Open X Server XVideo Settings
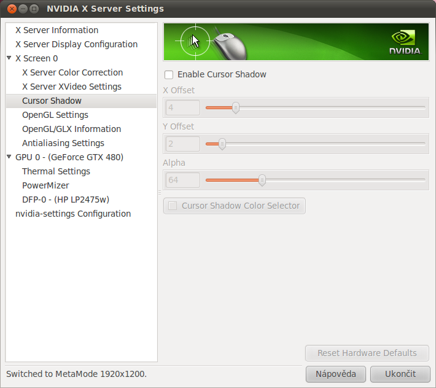Image resolution: width=436 pixels, height=388 pixels. click(72, 87)
